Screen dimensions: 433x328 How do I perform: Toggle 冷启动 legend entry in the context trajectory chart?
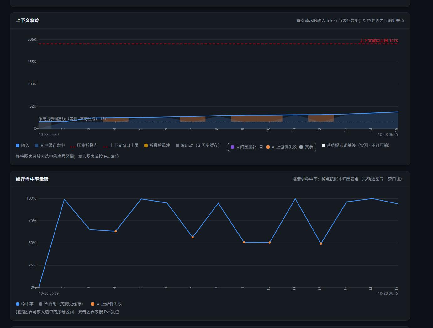coord(198,146)
